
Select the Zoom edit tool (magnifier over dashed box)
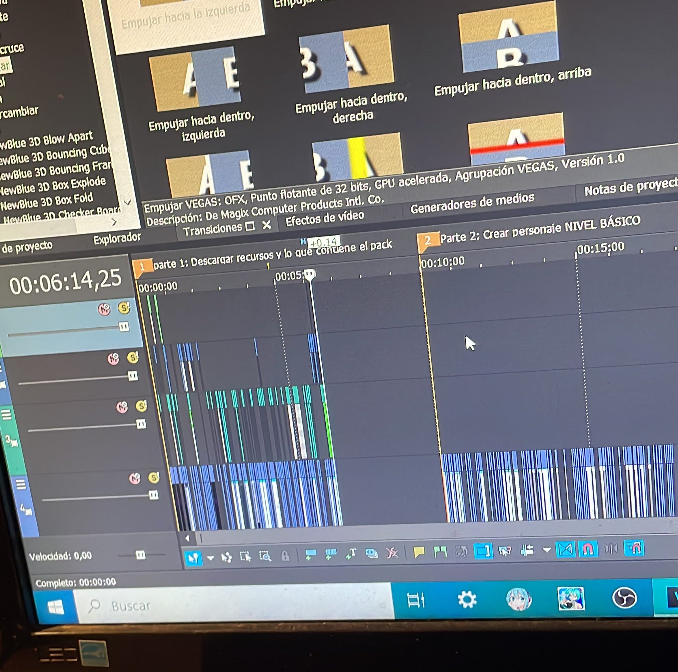(265, 556)
